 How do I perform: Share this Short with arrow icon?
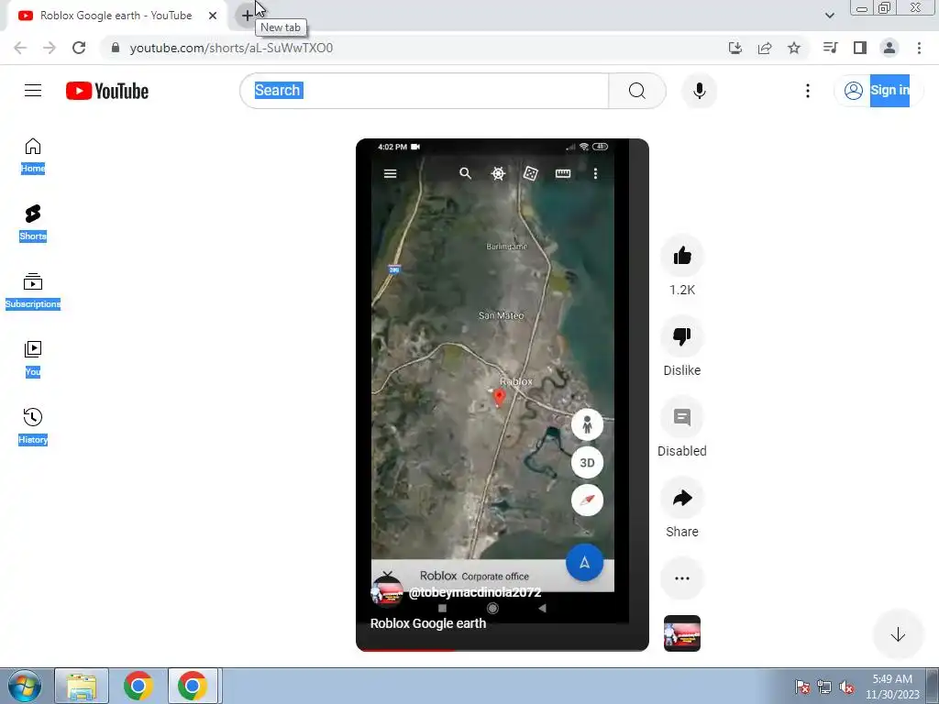click(682, 498)
